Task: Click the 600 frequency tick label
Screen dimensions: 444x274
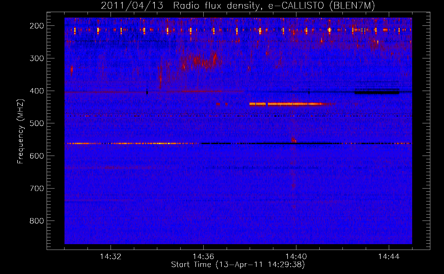Action: click(37, 156)
